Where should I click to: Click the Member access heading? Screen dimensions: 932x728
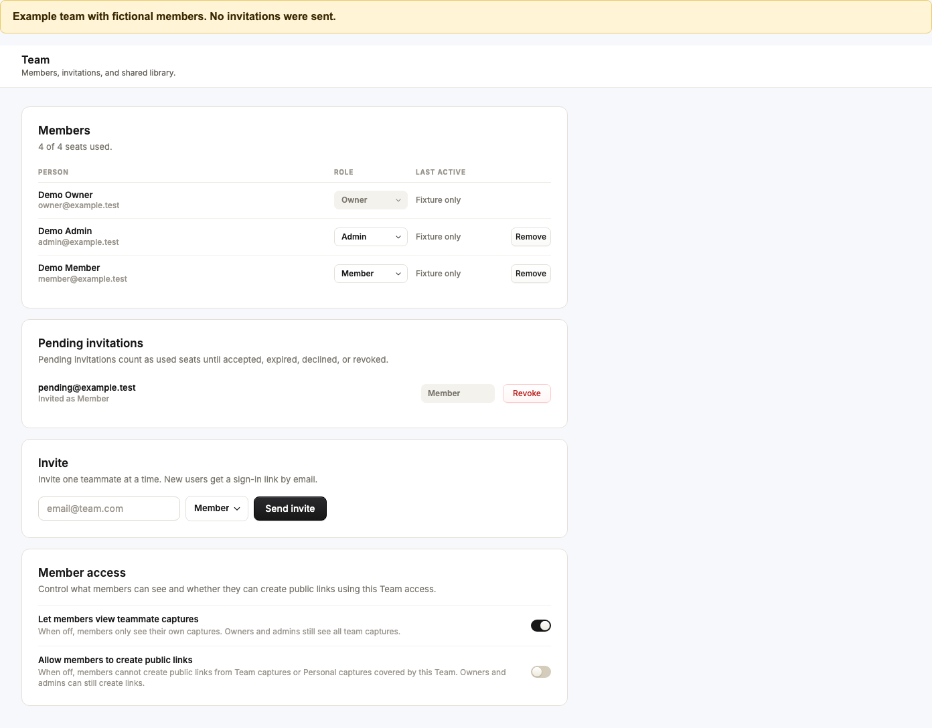[82, 573]
